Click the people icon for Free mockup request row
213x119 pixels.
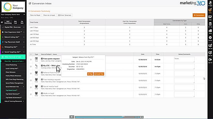click(x=36, y=79)
